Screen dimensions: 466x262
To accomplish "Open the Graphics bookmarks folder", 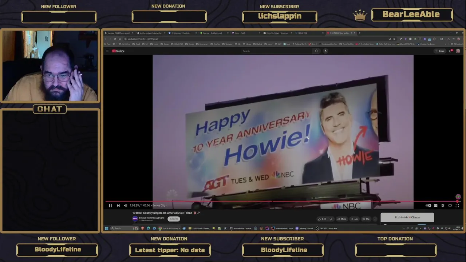I will [216, 44].
